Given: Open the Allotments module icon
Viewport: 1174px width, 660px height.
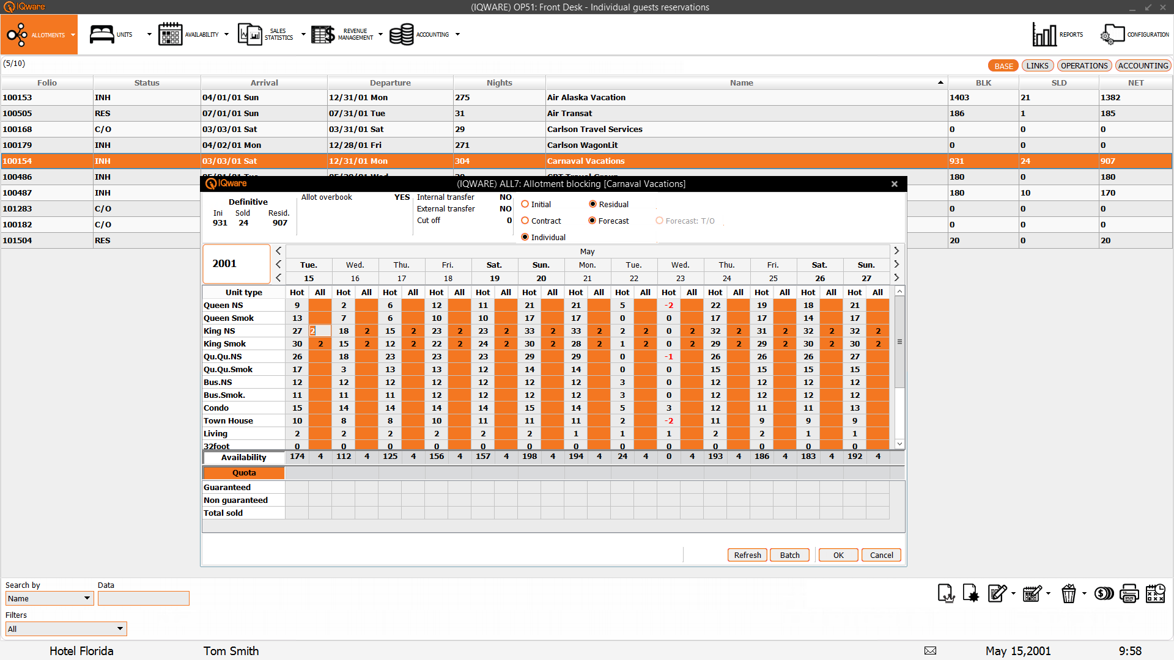Looking at the screenshot, I should pos(17,34).
